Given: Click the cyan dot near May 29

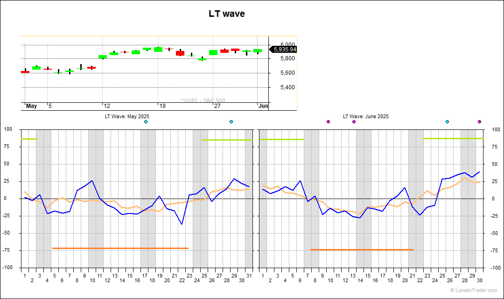Looking at the screenshot, I should [x=231, y=121].
